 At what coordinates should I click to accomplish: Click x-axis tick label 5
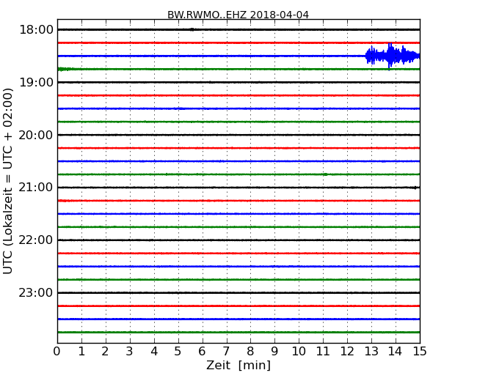pos(178,352)
